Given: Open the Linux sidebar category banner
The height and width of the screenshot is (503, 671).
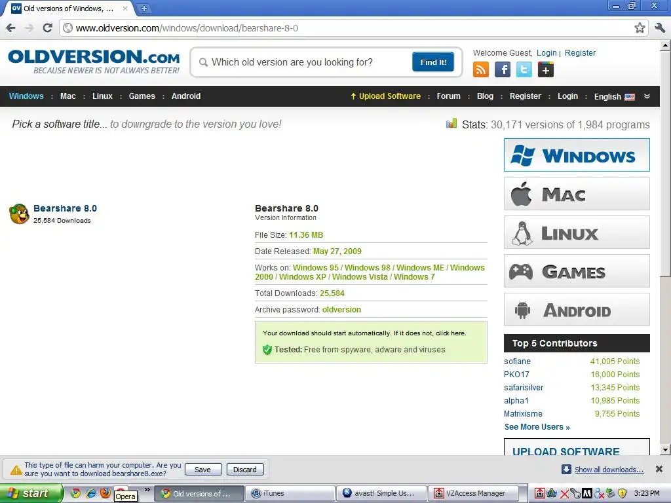Looking at the screenshot, I should tap(577, 233).
